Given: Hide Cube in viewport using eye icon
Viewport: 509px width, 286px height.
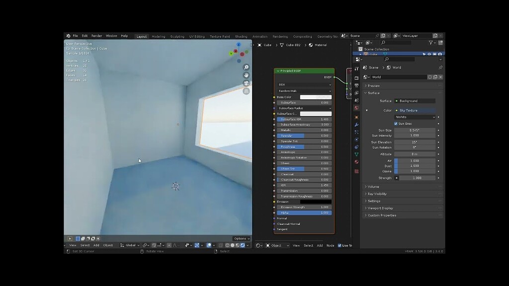Looking at the screenshot, I should click(428, 54).
